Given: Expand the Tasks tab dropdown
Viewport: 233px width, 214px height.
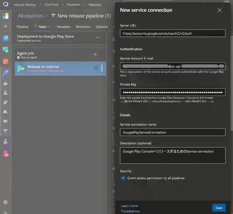Looking at the screenshot, I should pyautogui.click(x=49, y=27).
